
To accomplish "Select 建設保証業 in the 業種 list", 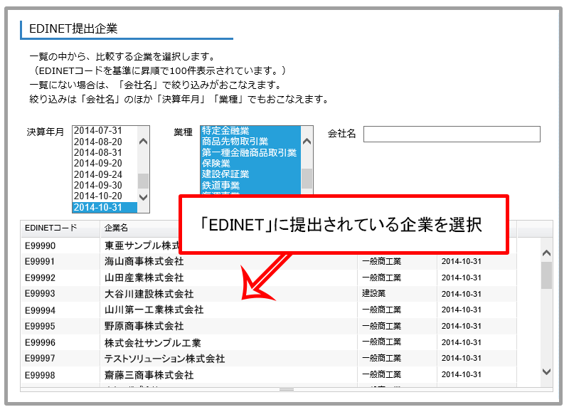I will (x=225, y=174).
